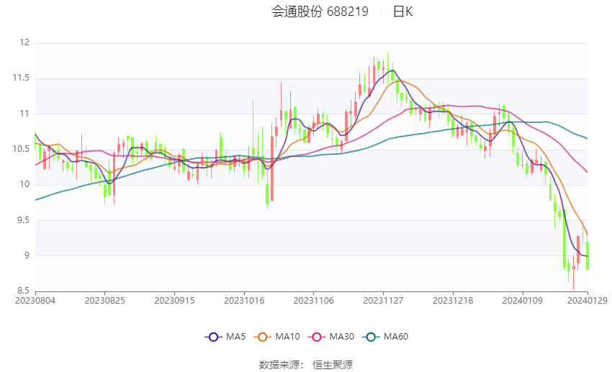Toggle the MA60 legend series

tap(385, 337)
